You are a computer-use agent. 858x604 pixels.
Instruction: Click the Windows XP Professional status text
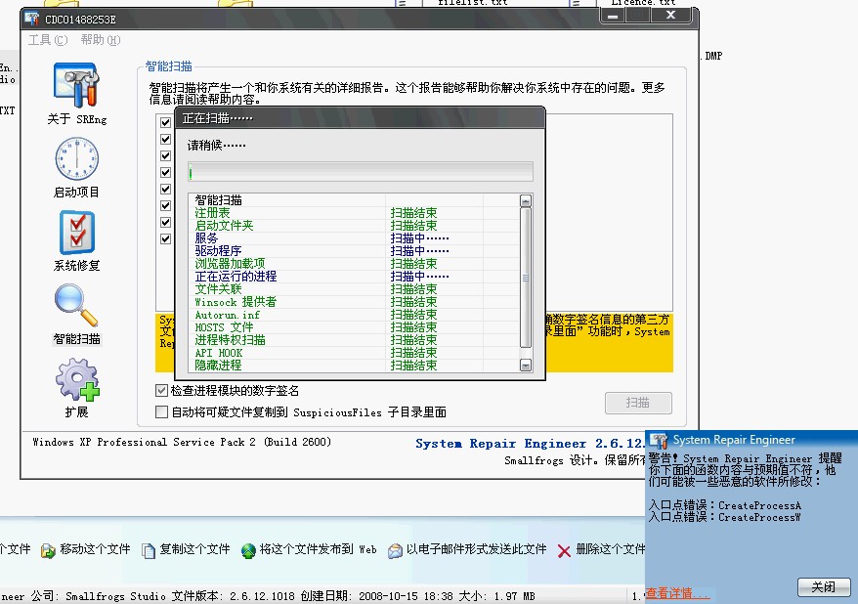182,442
